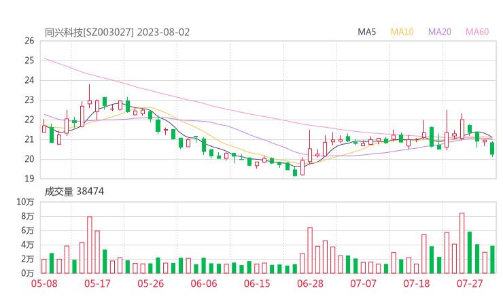Click the 06-28 date axis label

pyautogui.click(x=310, y=283)
